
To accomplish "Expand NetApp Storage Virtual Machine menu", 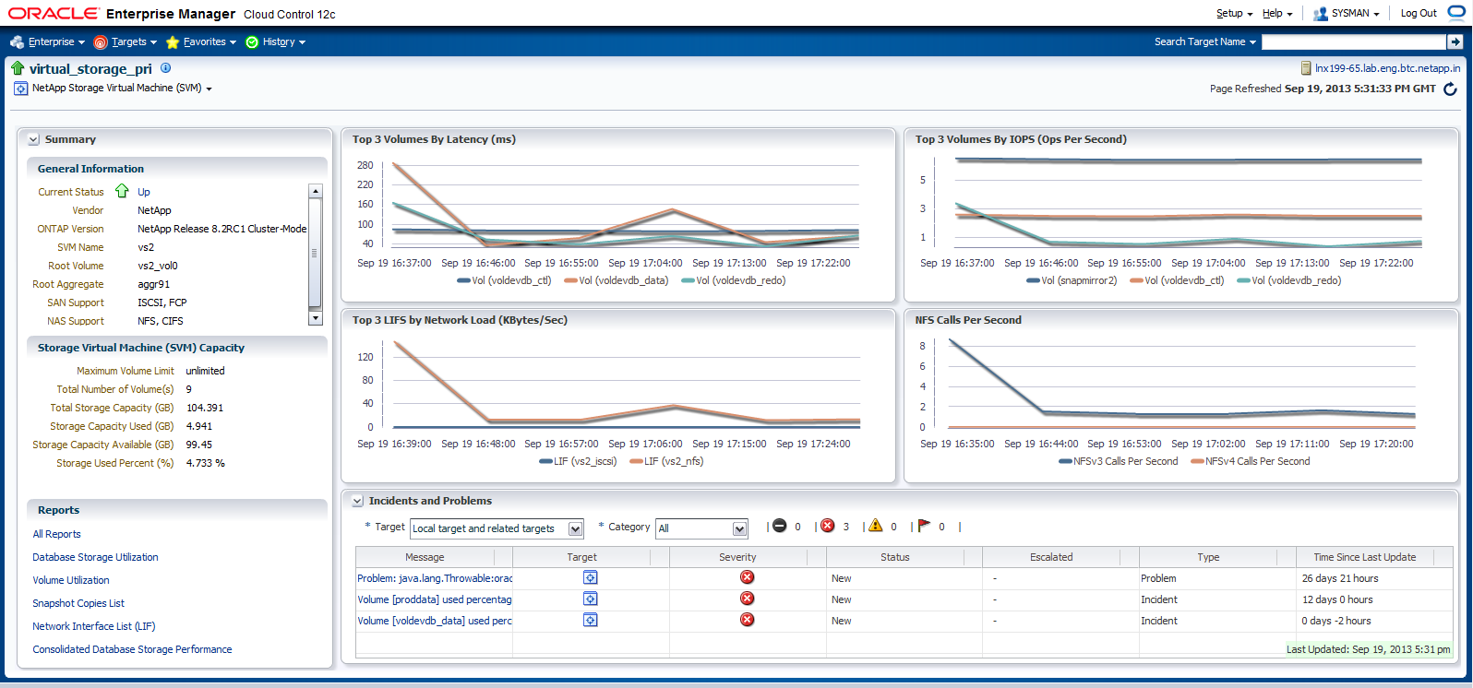I will (209, 89).
